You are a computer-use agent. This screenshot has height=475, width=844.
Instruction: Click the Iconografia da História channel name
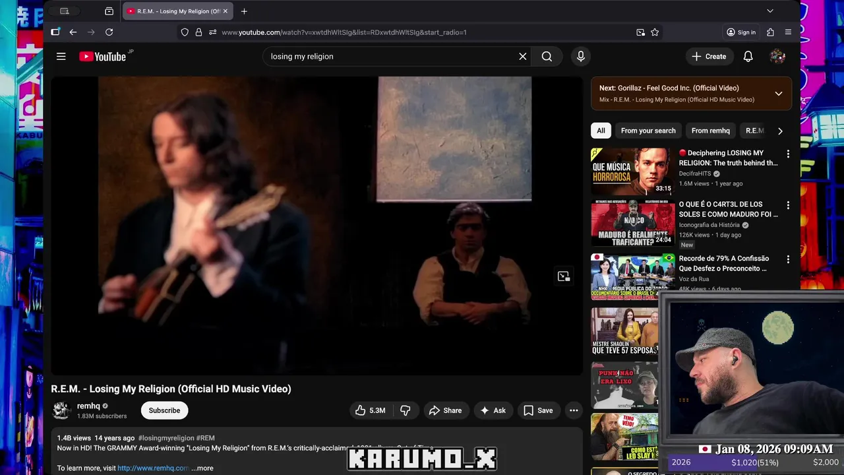[x=709, y=225]
